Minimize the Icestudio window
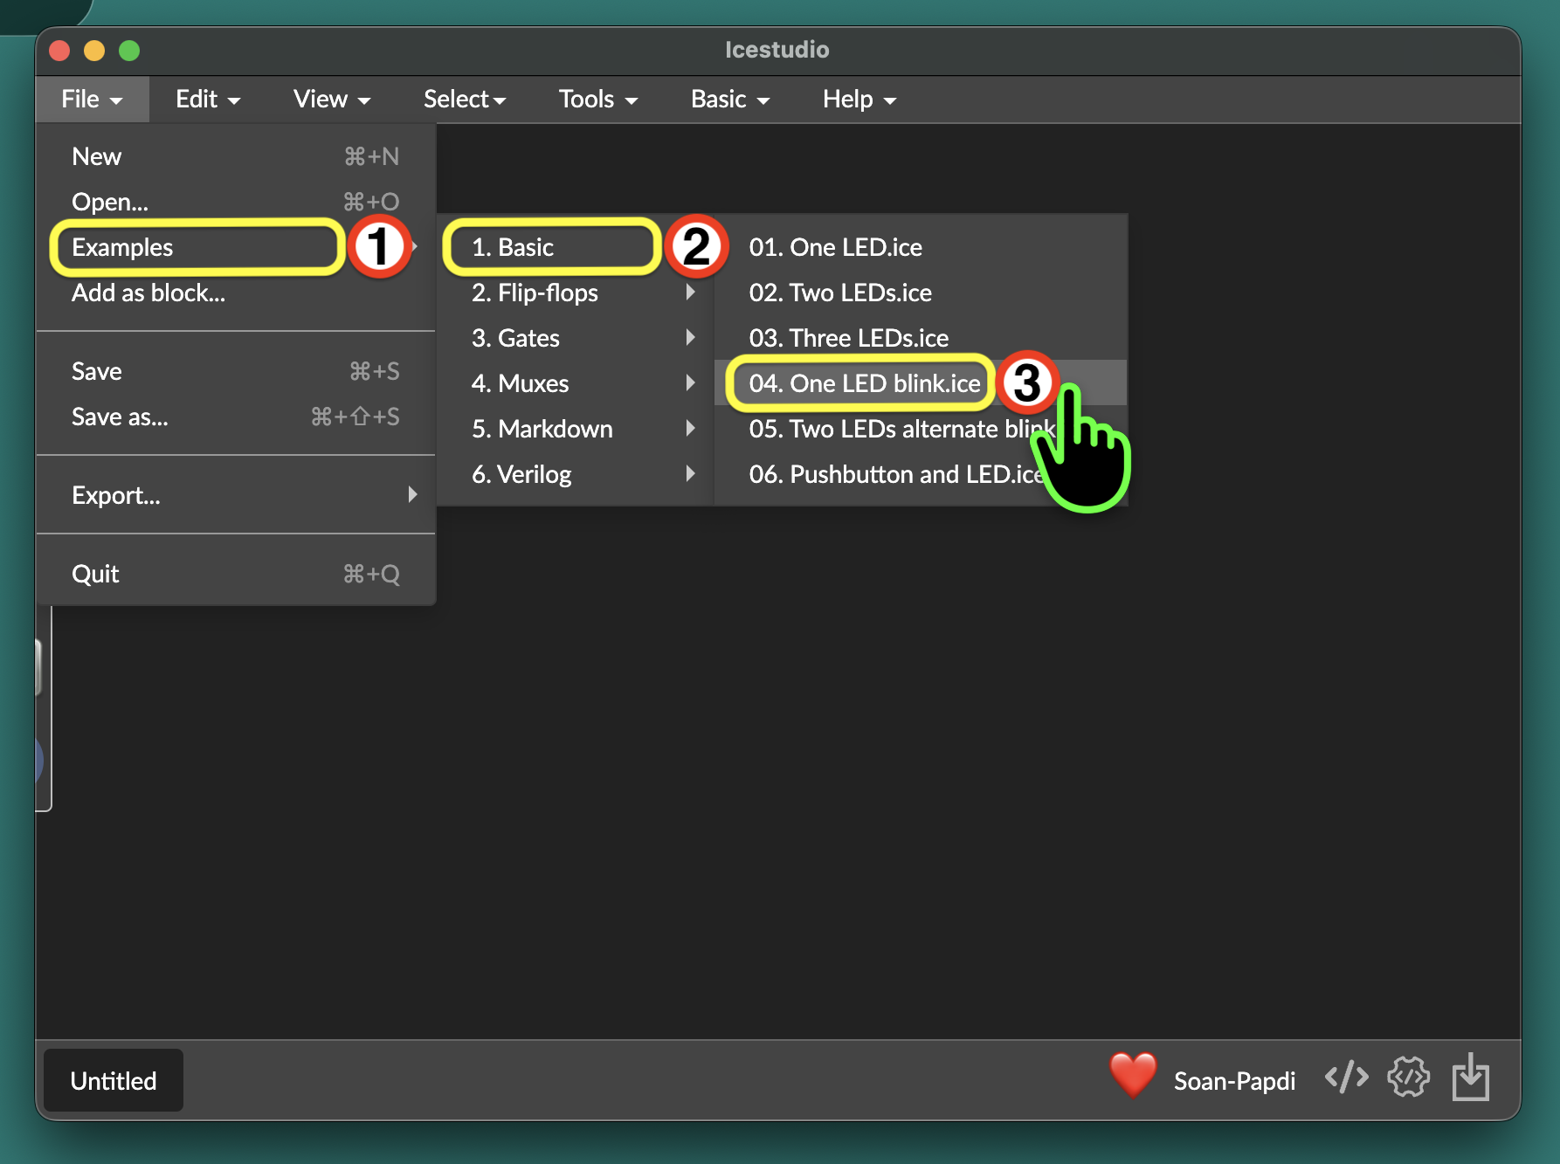The image size is (1560, 1164). pyautogui.click(x=94, y=51)
